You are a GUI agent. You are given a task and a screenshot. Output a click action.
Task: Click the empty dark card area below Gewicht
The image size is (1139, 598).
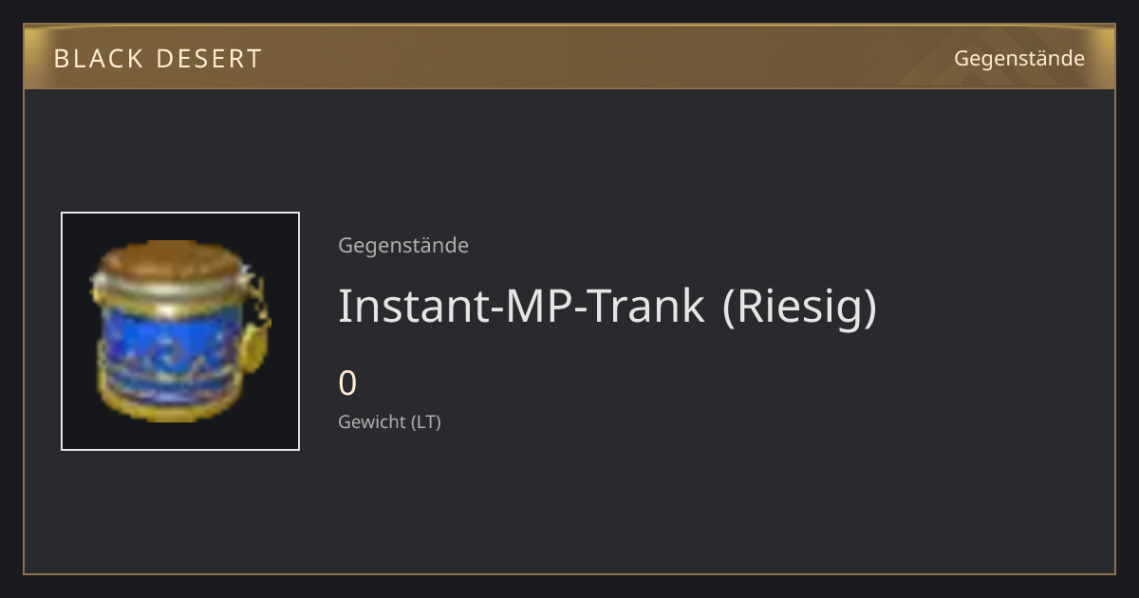(x=664, y=503)
